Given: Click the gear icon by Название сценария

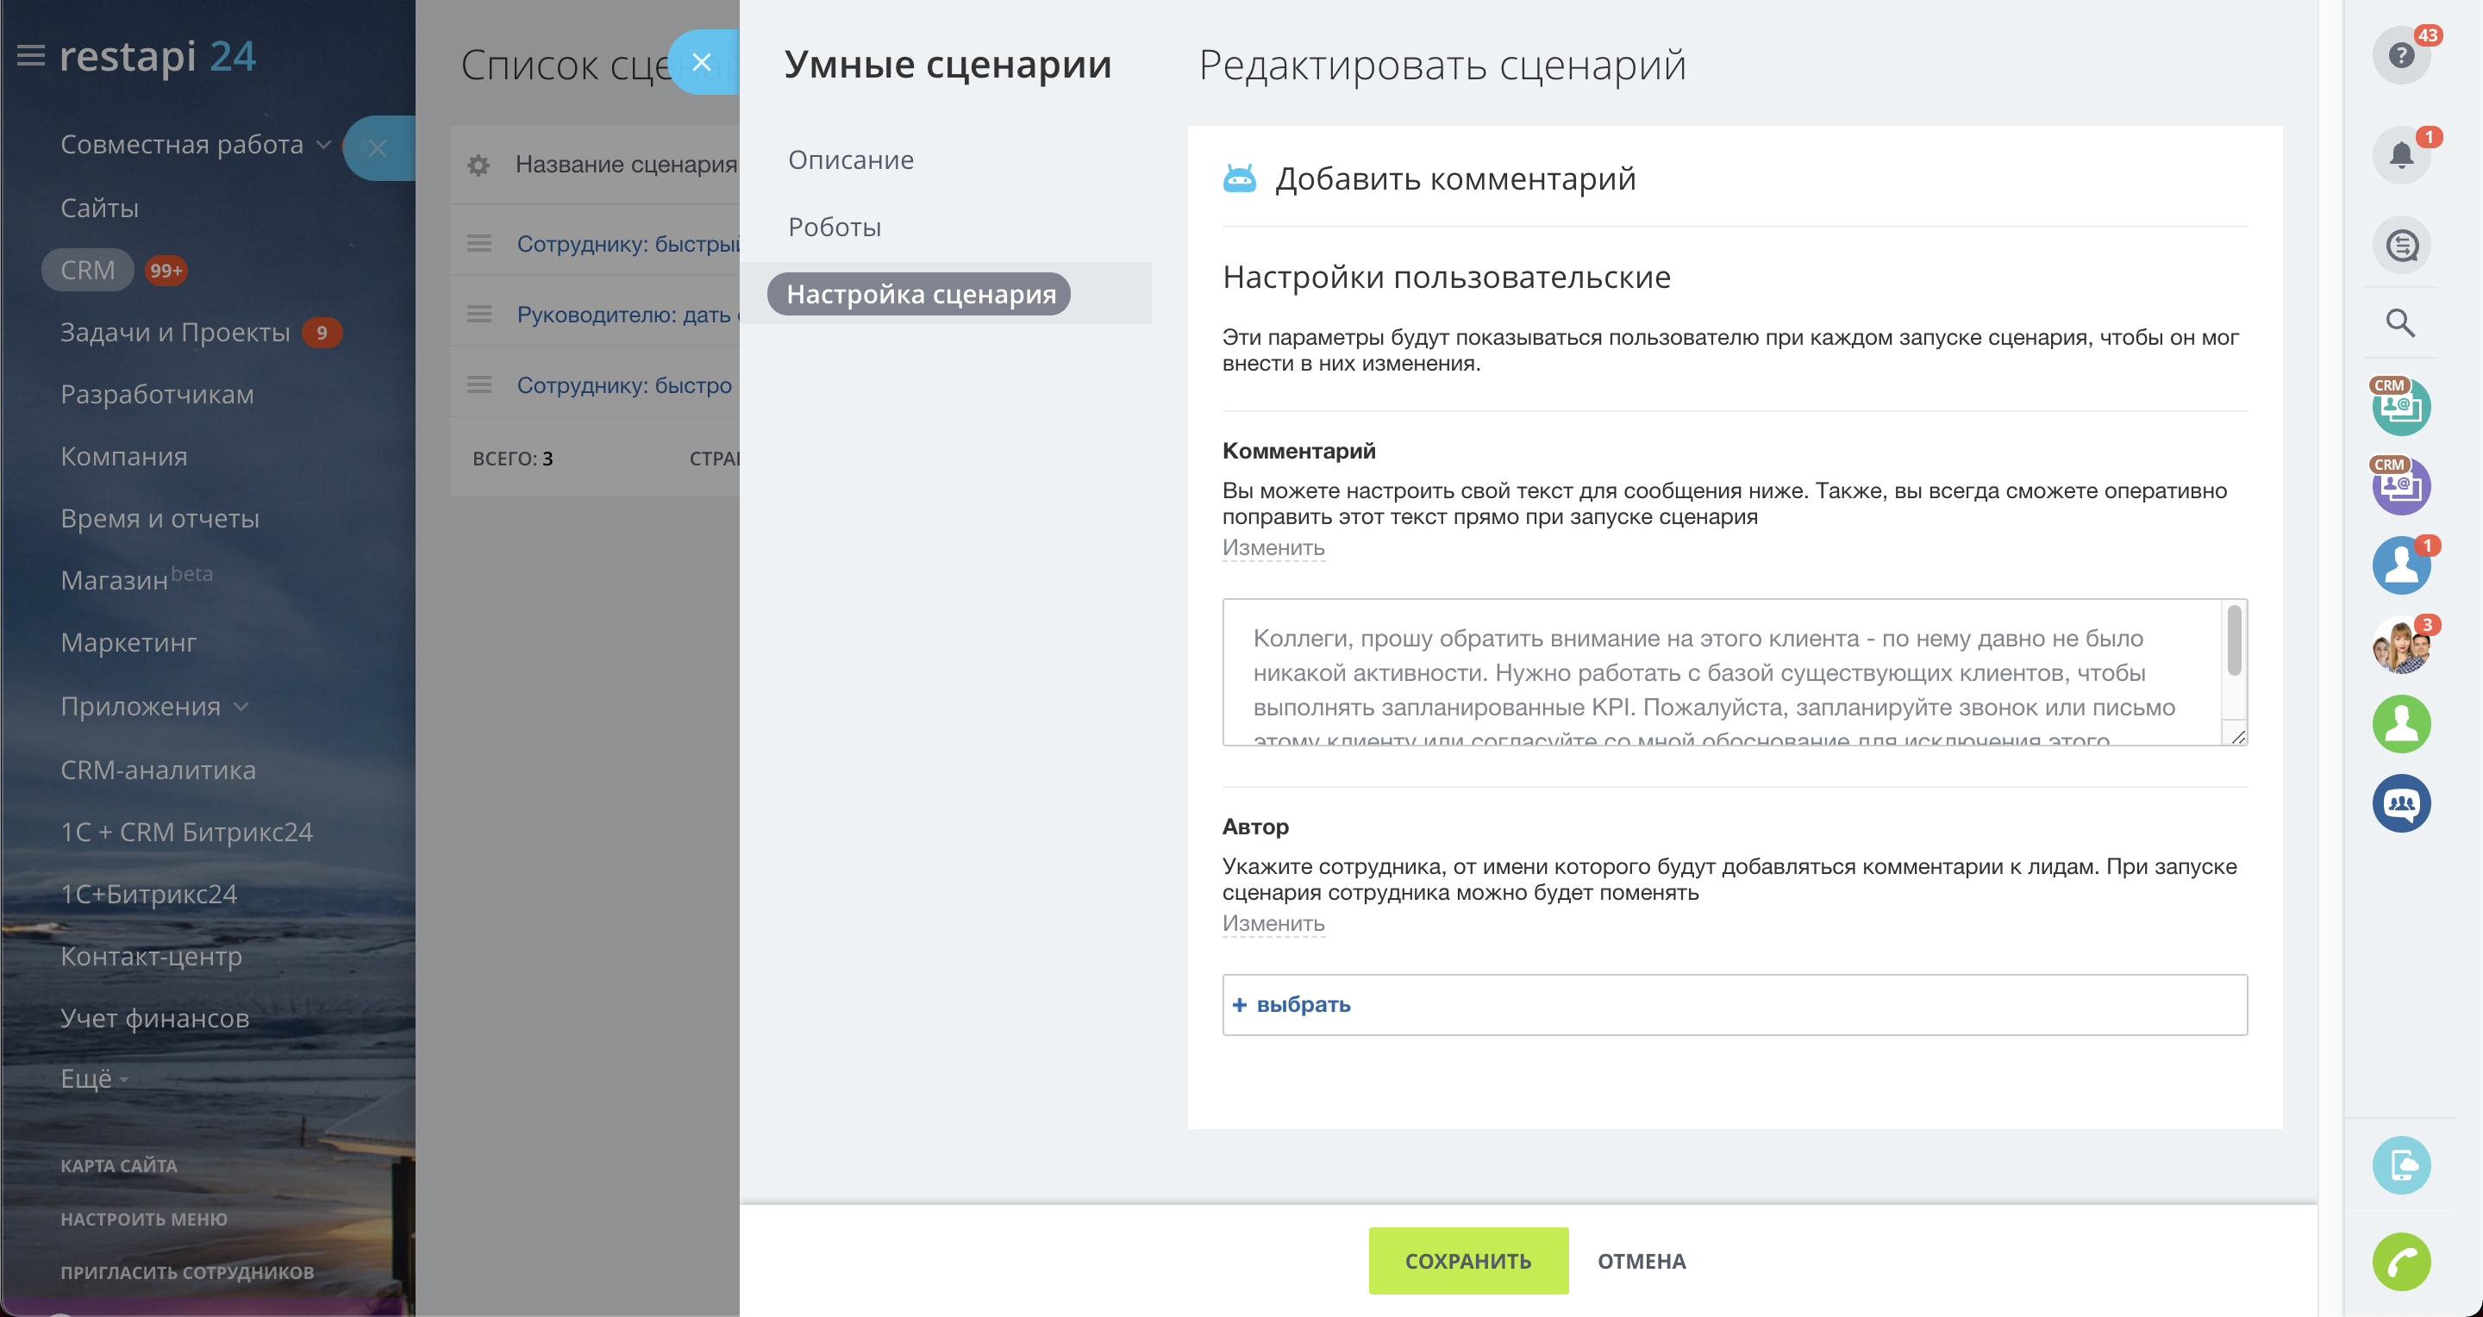Looking at the screenshot, I should tap(478, 165).
